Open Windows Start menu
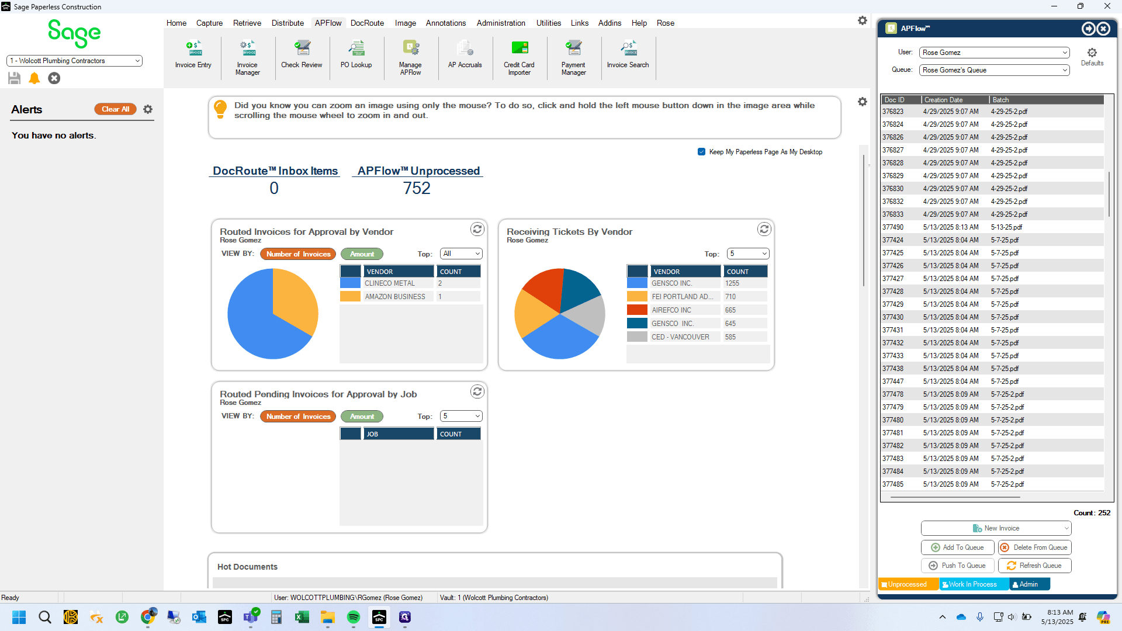Image resolution: width=1122 pixels, height=631 pixels. pyautogui.click(x=19, y=617)
